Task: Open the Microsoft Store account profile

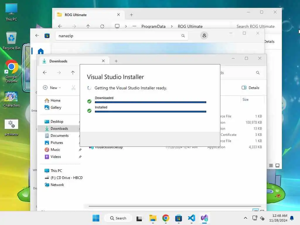Action: 204,35
